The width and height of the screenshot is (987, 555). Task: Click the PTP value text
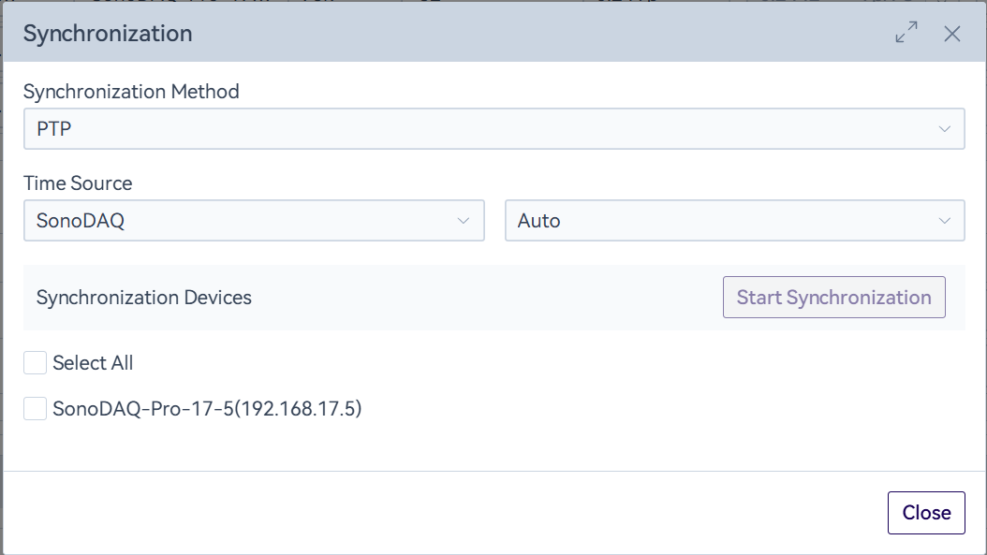coord(54,129)
